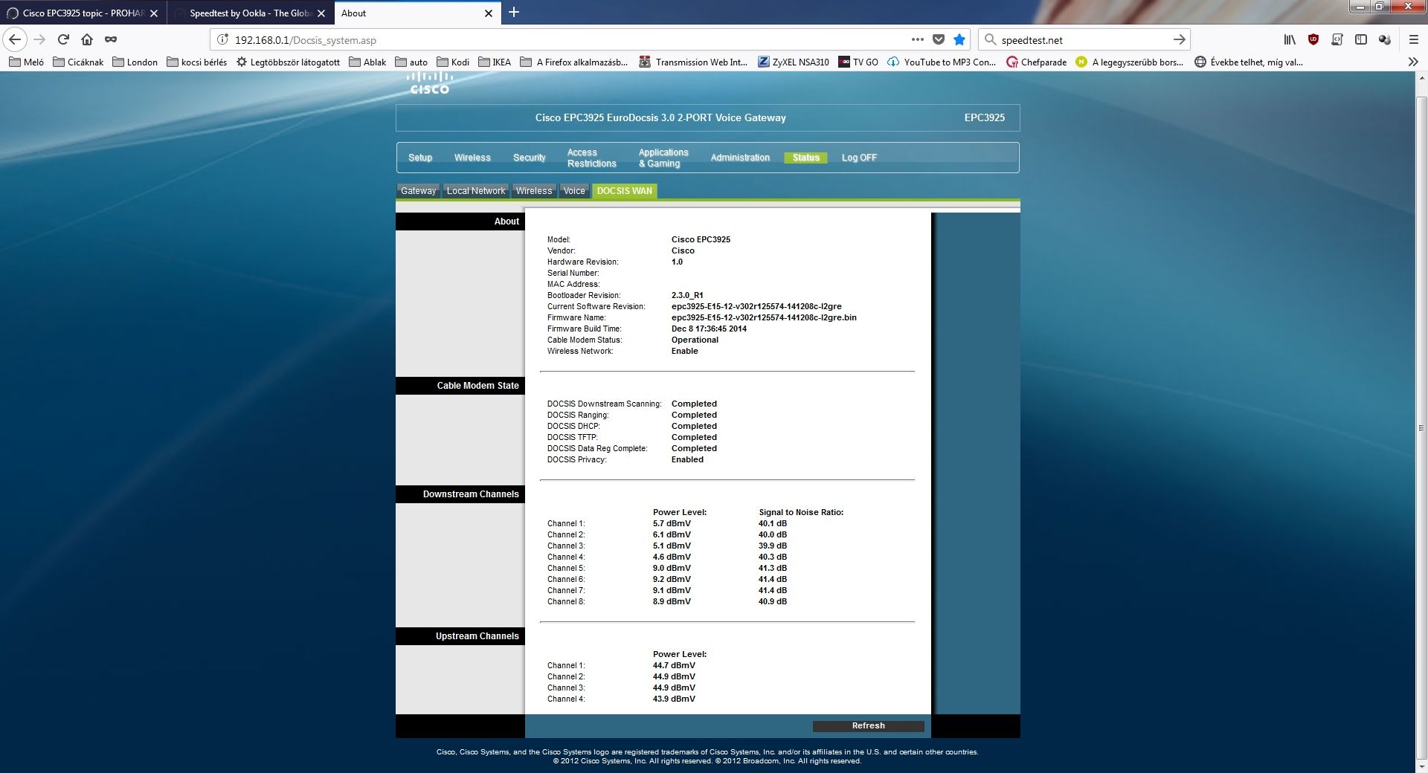Close the About tab

[489, 13]
